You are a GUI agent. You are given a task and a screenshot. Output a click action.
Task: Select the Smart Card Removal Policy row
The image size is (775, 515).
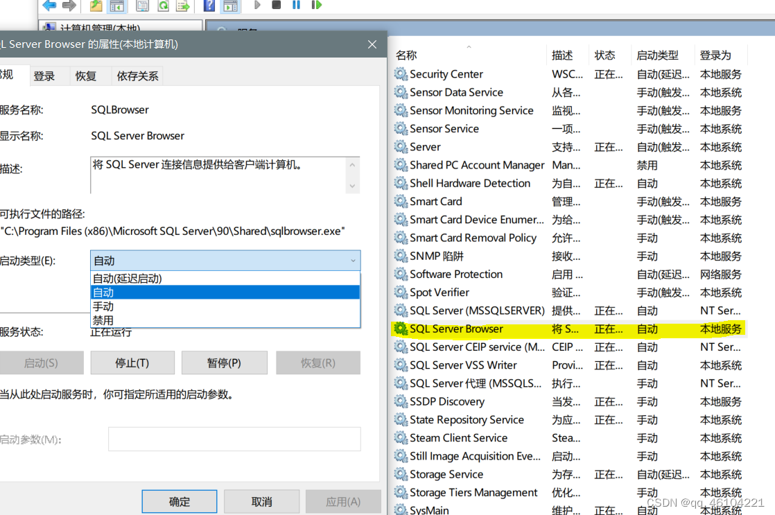coord(569,238)
